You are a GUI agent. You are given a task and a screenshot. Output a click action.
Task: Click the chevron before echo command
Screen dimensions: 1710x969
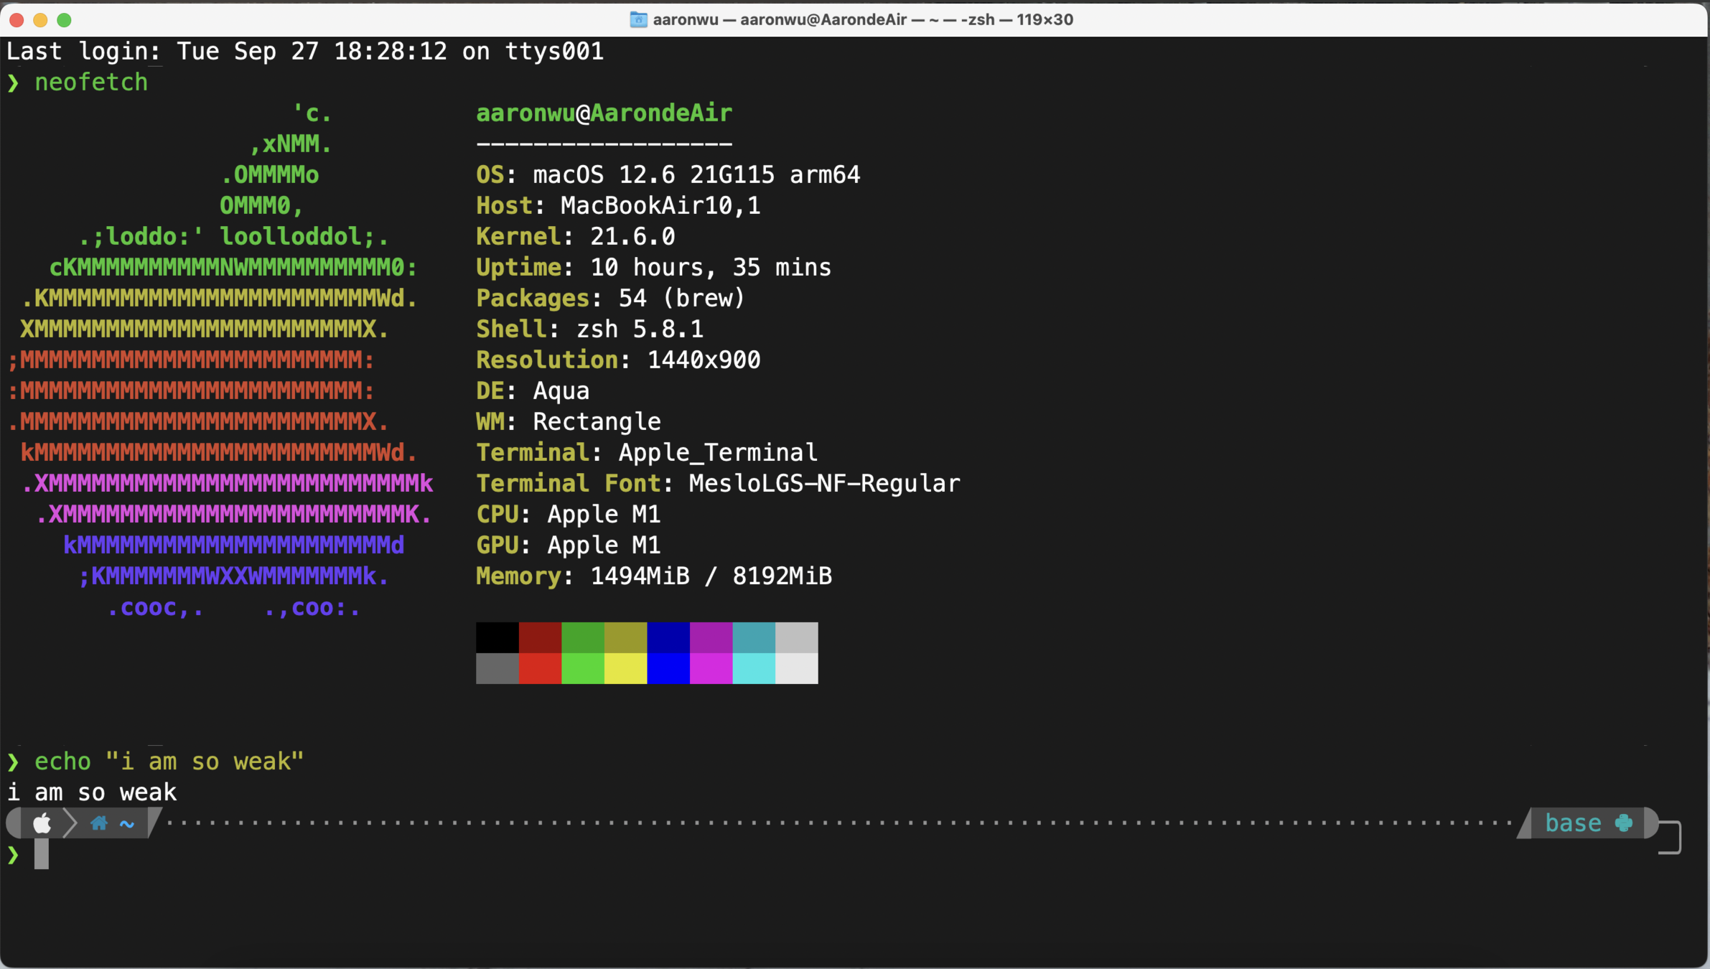coord(13,761)
